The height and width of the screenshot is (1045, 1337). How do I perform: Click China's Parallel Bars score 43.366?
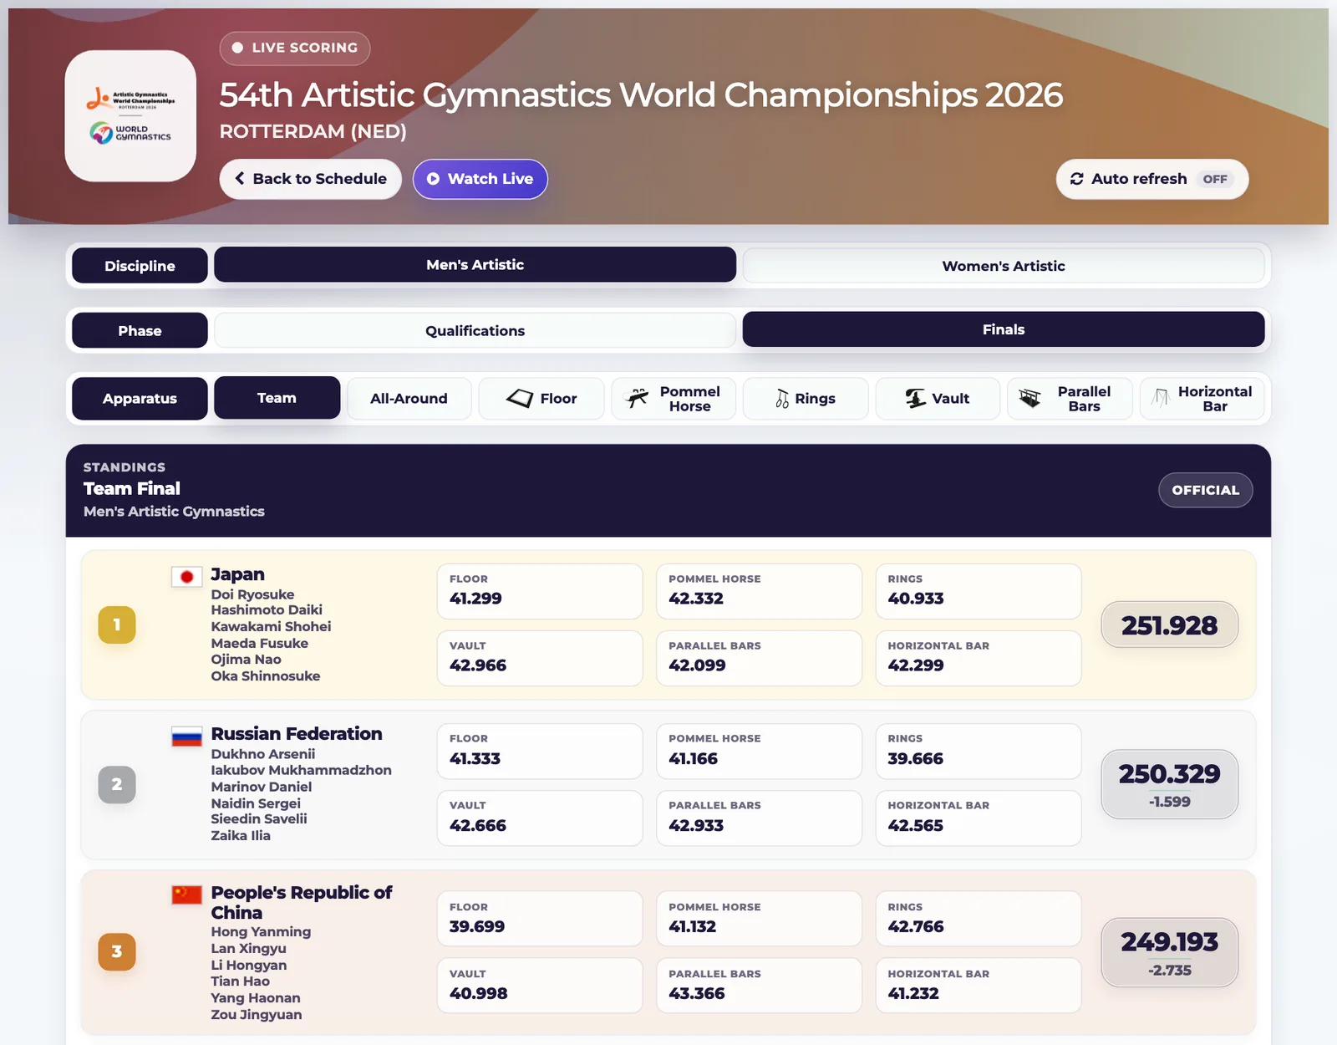coord(697,993)
